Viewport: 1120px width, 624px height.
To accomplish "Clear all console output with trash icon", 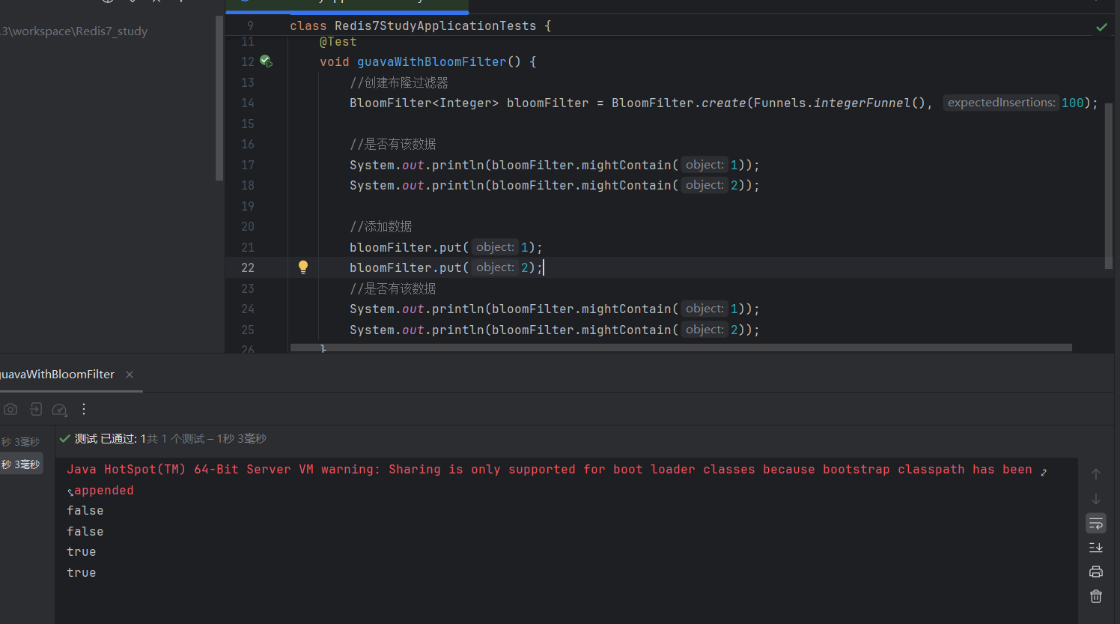I will click(1096, 596).
